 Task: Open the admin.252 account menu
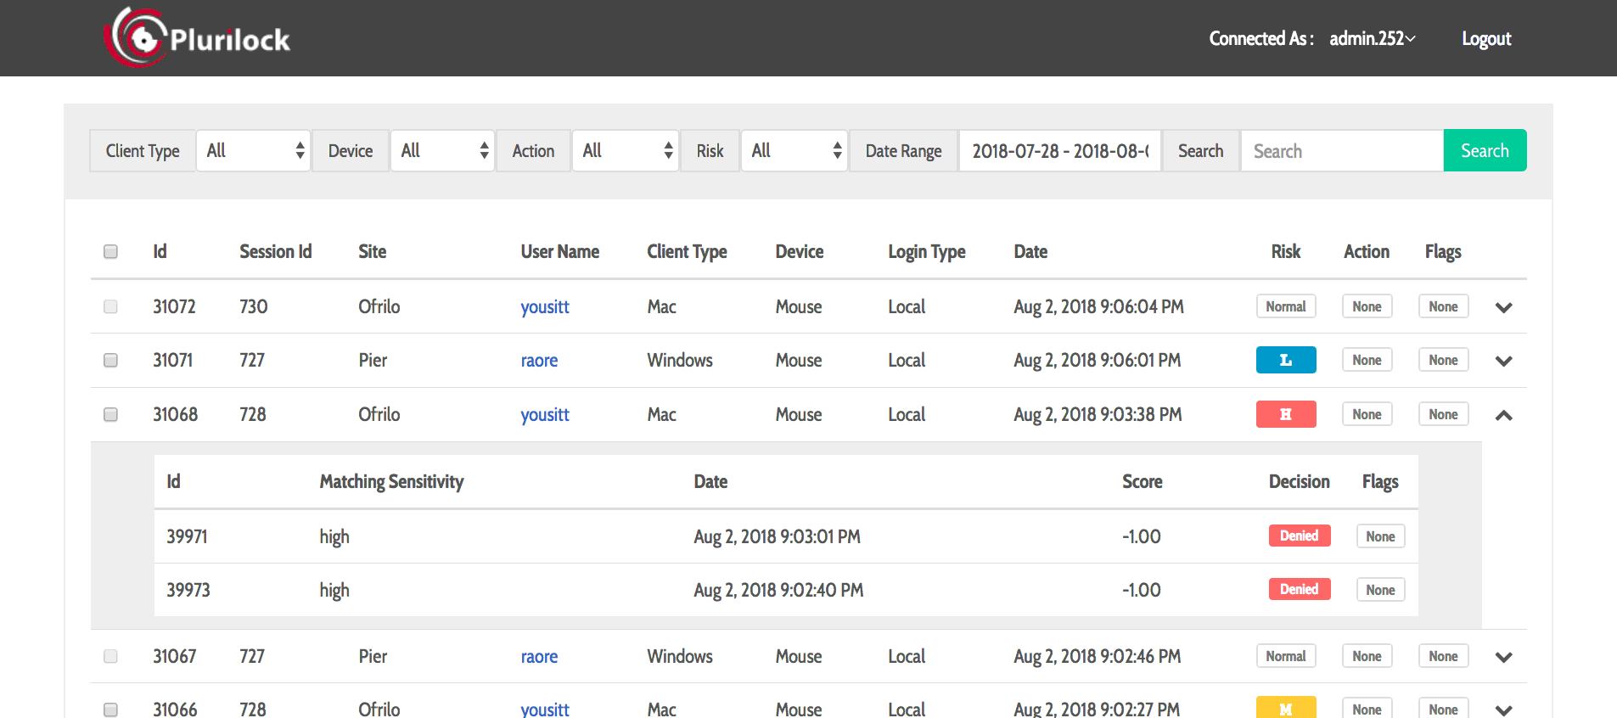tap(1372, 39)
